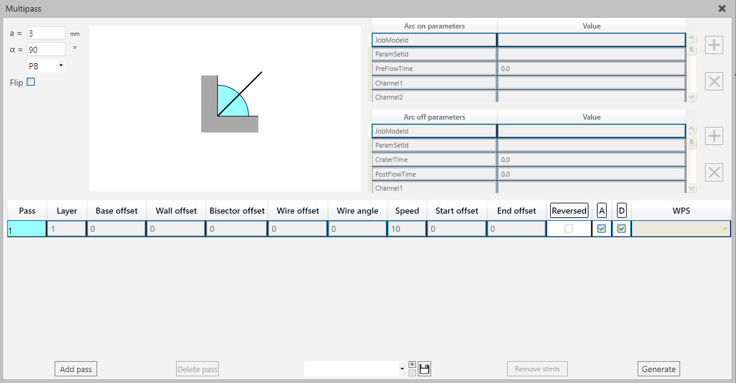
Task: Click the plus icon beside Arc off parameters
Action: click(714, 136)
